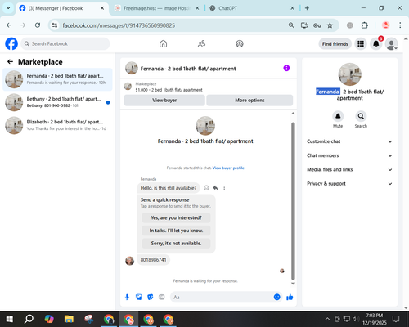Switch to the Freeimage.host tab
This screenshot has width=409, height=327.
tap(156, 8)
